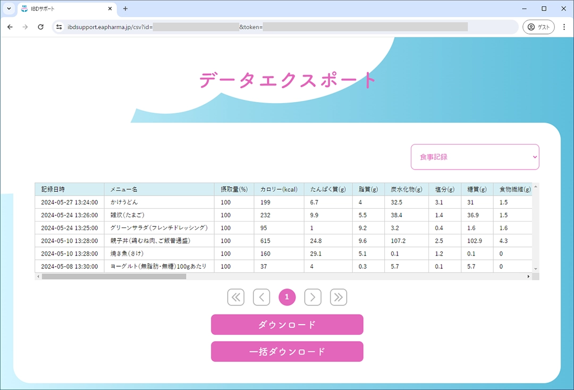
Task: Click the たんぱく質(g) column header
Action: click(328, 189)
